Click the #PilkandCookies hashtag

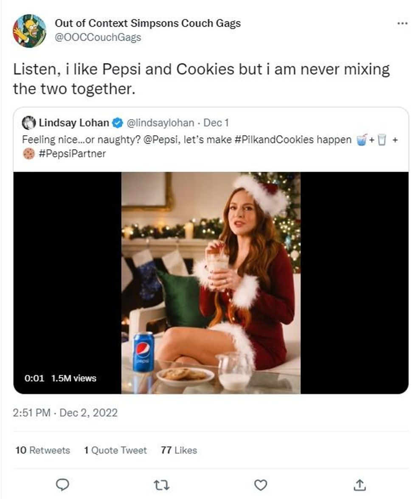pyautogui.click(x=292, y=139)
